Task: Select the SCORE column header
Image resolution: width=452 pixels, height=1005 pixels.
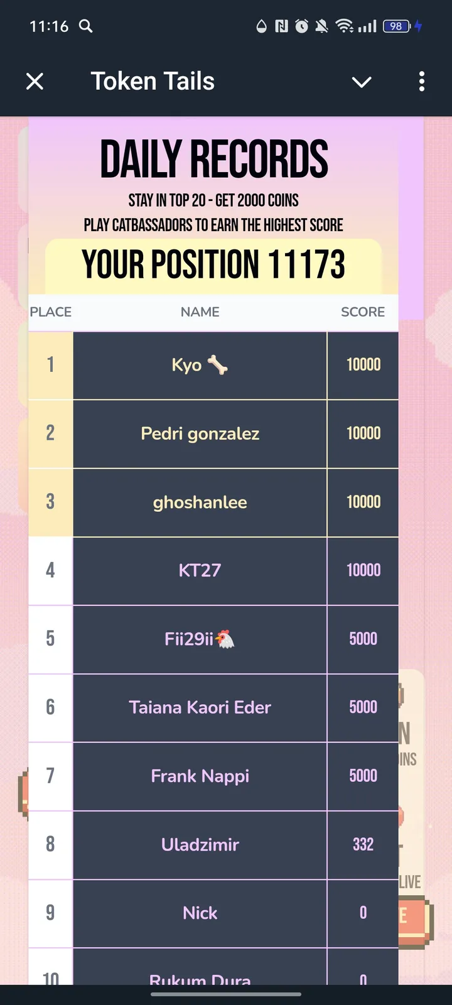Action: (x=363, y=312)
